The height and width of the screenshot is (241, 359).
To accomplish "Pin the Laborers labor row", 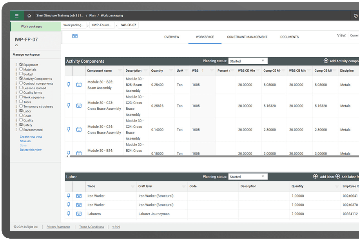I will [69, 214].
